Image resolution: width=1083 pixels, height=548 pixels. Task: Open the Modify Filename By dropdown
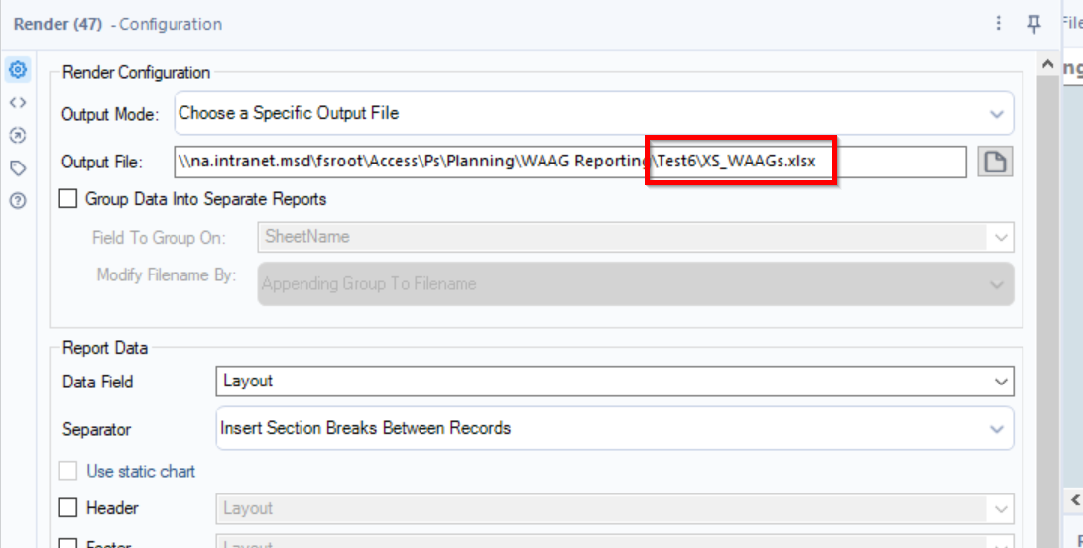pos(635,283)
